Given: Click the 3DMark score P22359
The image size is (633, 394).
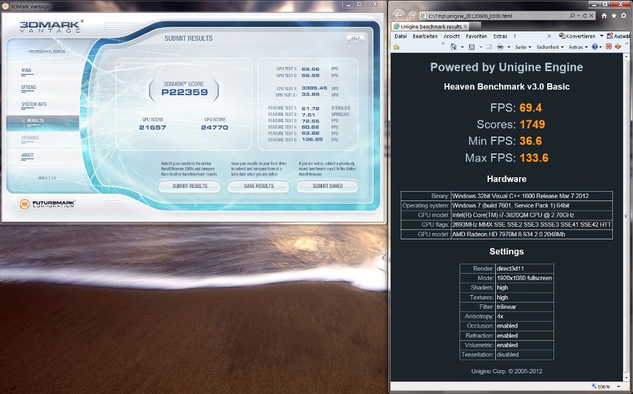Looking at the screenshot, I should [185, 92].
